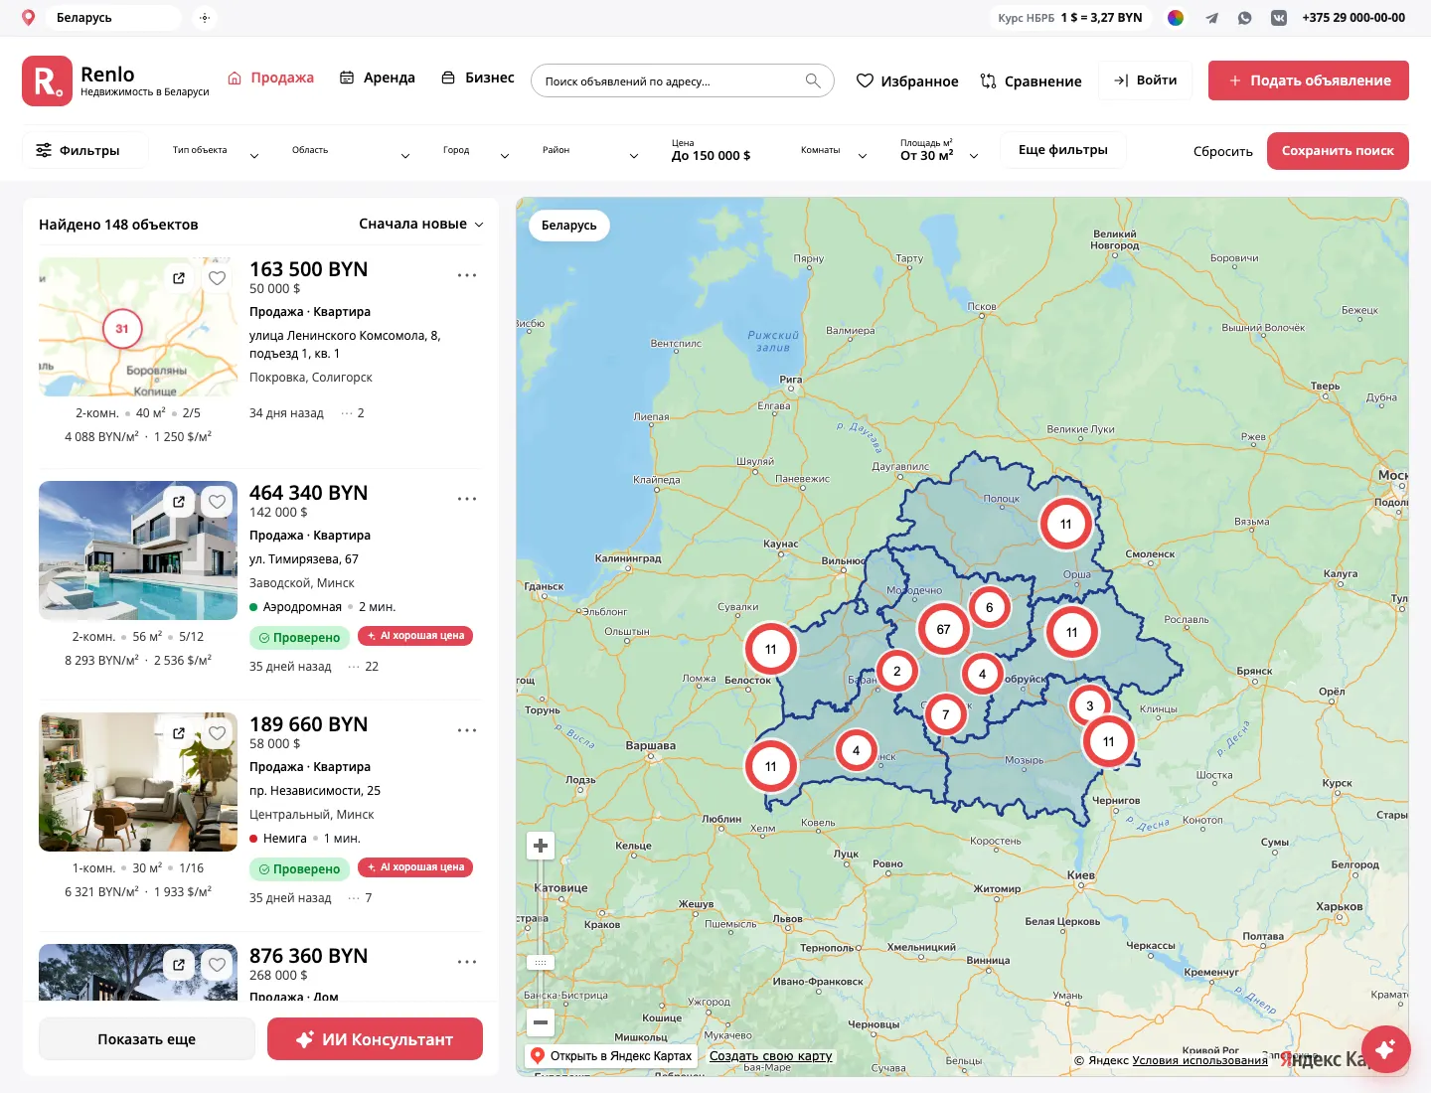This screenshot has height=1093, width=1431.
Task: Favorite the 189 660 BYN listing
Action: click(x=218, y=733)
